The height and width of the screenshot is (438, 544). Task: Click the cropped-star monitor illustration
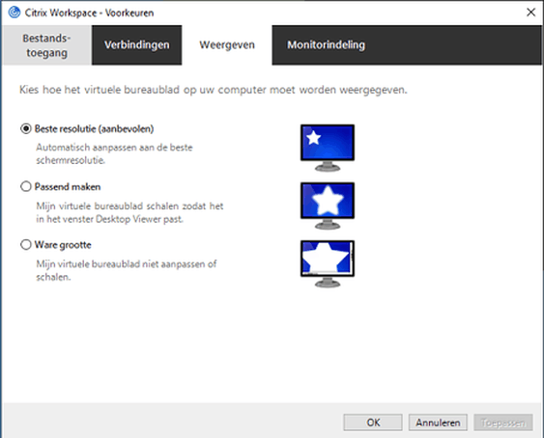coord(328,263)
